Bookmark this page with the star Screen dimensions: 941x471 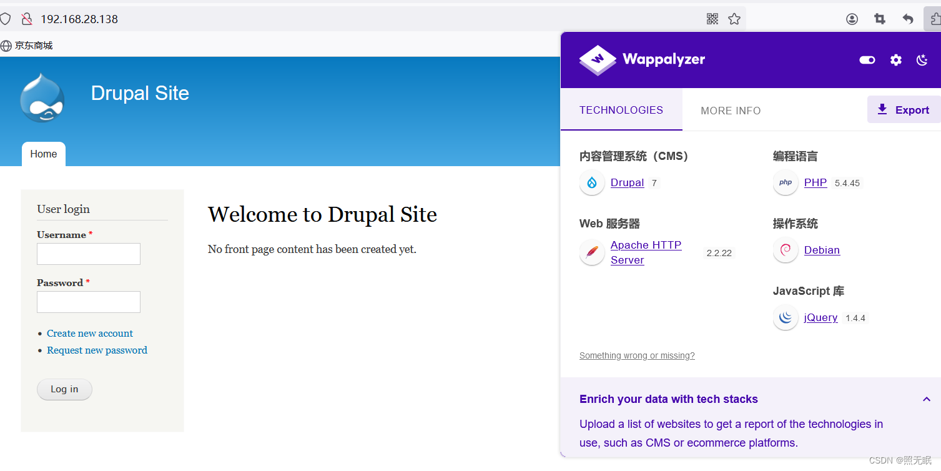pos(734,19)
